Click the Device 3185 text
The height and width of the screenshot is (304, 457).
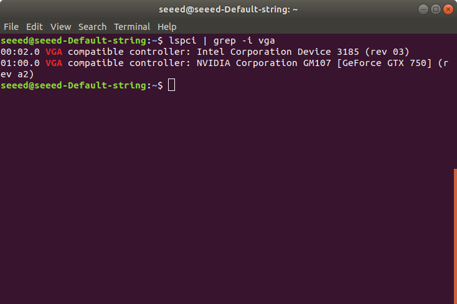(328, 52)
